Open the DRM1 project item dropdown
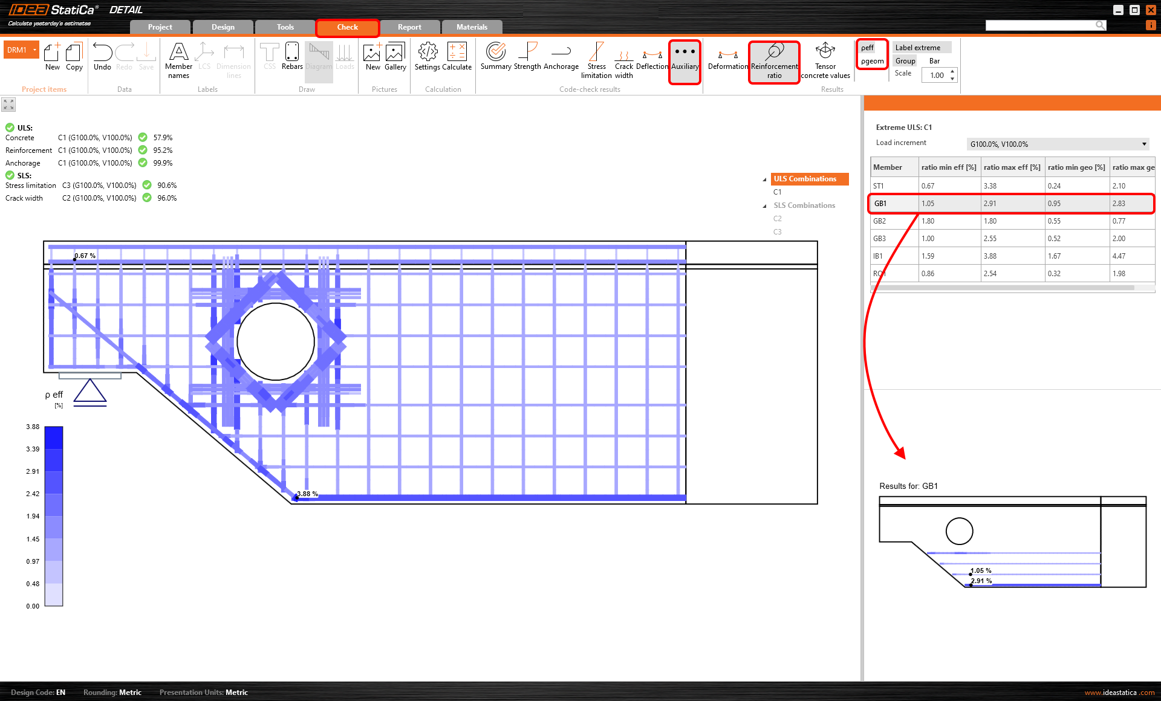The height and width of the screenshot is (701, 1161). tap(35, 50)
